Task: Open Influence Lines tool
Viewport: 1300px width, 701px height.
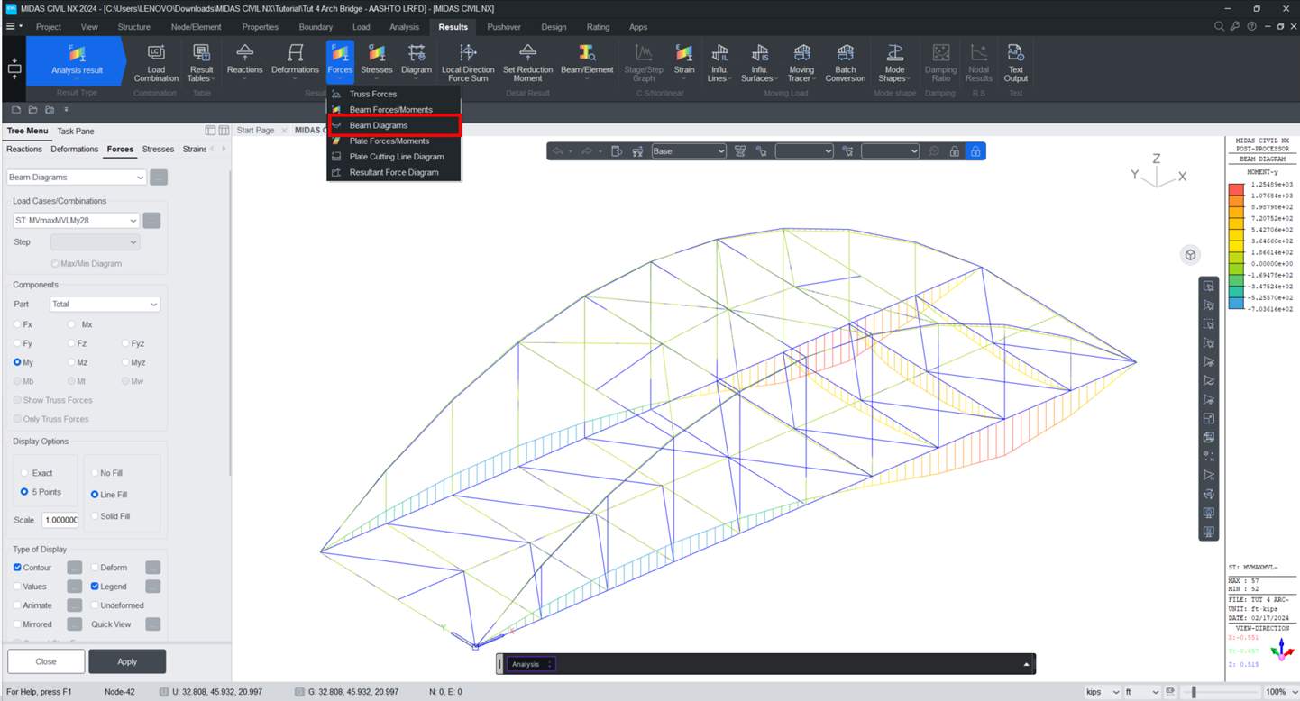Action: 719,63
